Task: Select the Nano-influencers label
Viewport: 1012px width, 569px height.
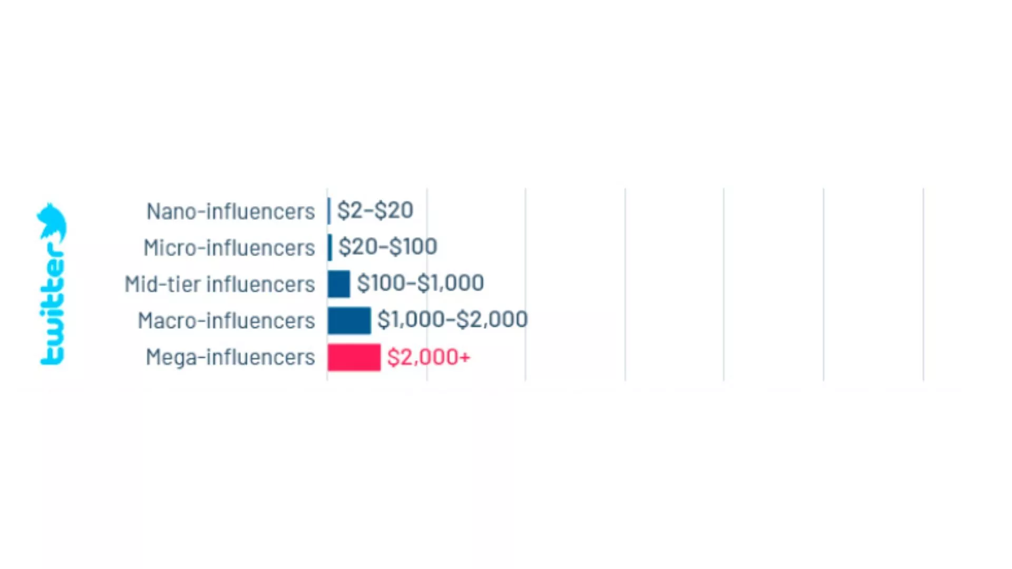Action: [x=230, y=211]
